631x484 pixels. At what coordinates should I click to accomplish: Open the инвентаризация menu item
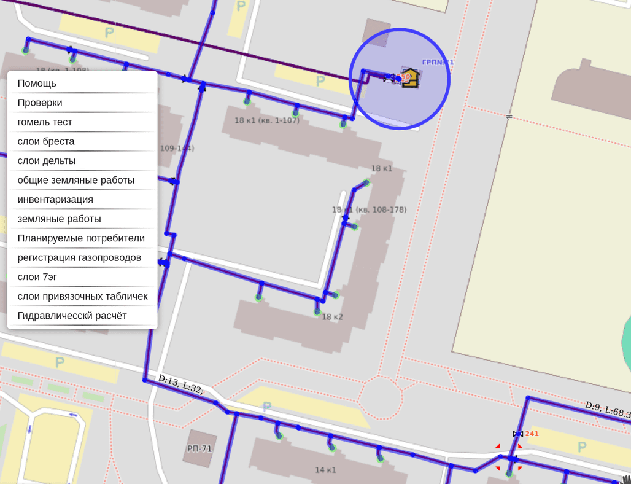click(x=55, y=200)
